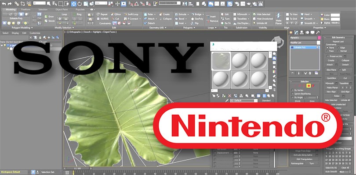Screen dimensions: 356x175
Task: Enable the Preserve UVs checkbox
Action: tap(327, 56)
